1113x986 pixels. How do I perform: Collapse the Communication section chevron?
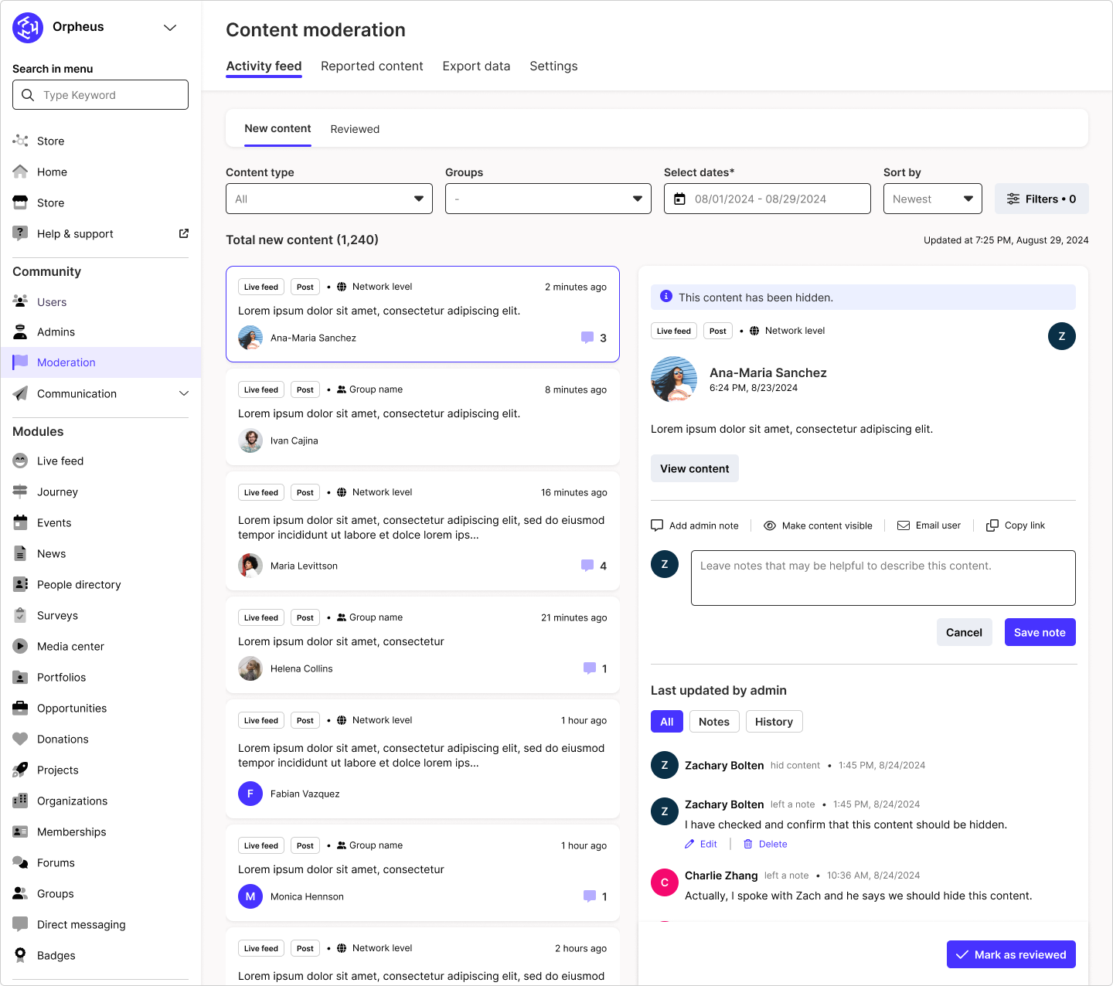(x=184, y=393)
